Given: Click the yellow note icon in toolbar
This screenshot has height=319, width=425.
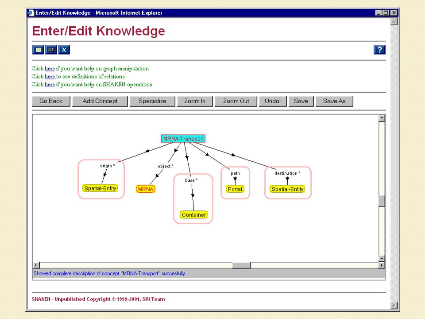Looking at the screenshot, I should [38, 50].
